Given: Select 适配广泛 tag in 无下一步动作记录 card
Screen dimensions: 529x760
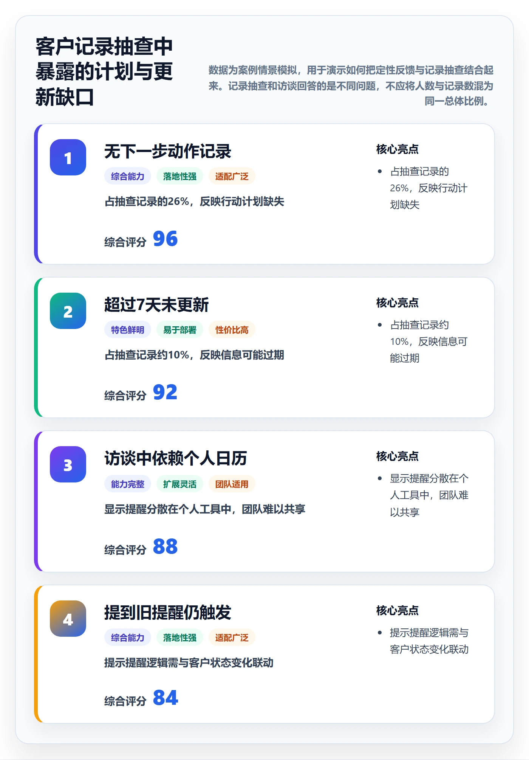Looking at the screenshot, I should (232, 176).
